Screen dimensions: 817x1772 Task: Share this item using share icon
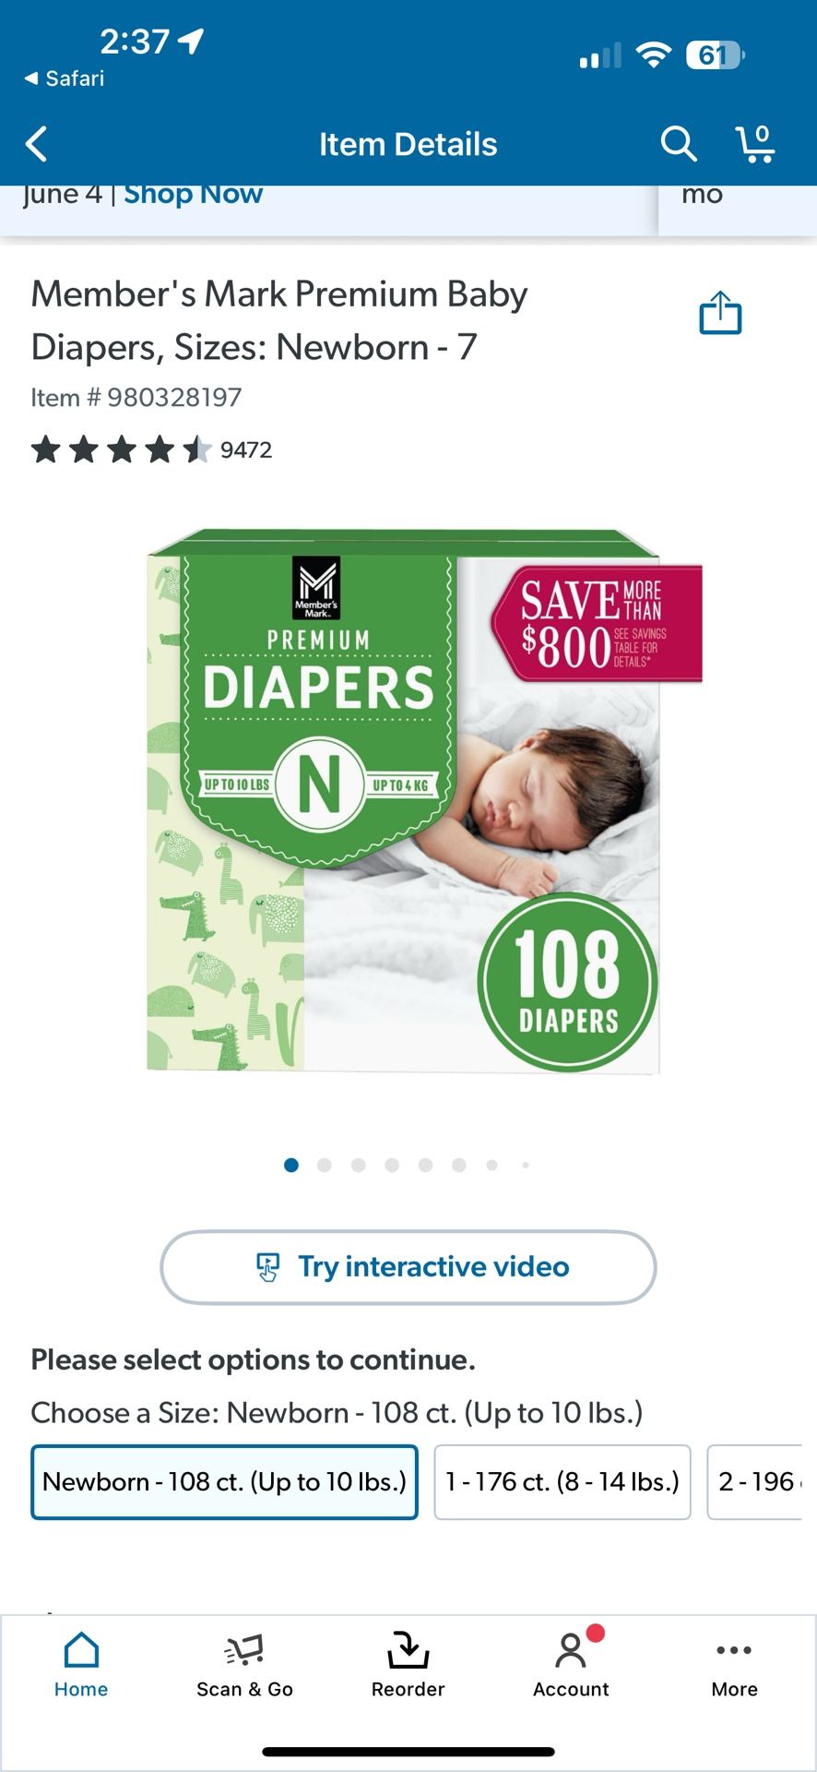point(720,313)
